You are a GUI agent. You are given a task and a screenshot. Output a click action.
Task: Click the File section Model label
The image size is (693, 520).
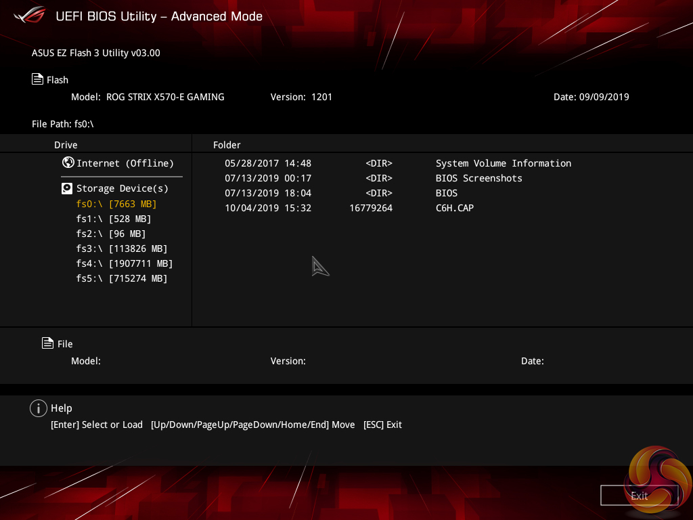(86, 361)
